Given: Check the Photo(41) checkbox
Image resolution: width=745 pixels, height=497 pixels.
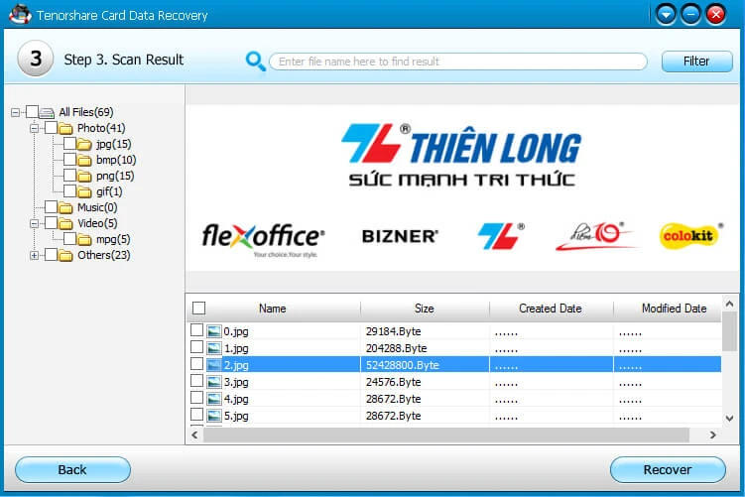Looking at the screenshot, I should (51, 127).
